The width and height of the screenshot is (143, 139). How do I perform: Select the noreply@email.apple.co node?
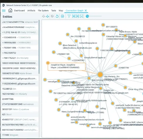(x=81, y=56)
